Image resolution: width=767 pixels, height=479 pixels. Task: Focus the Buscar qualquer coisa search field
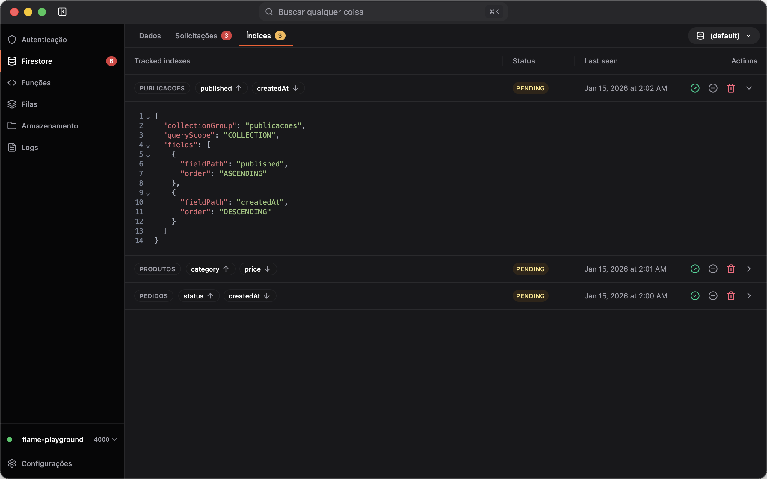pos(383,12)
